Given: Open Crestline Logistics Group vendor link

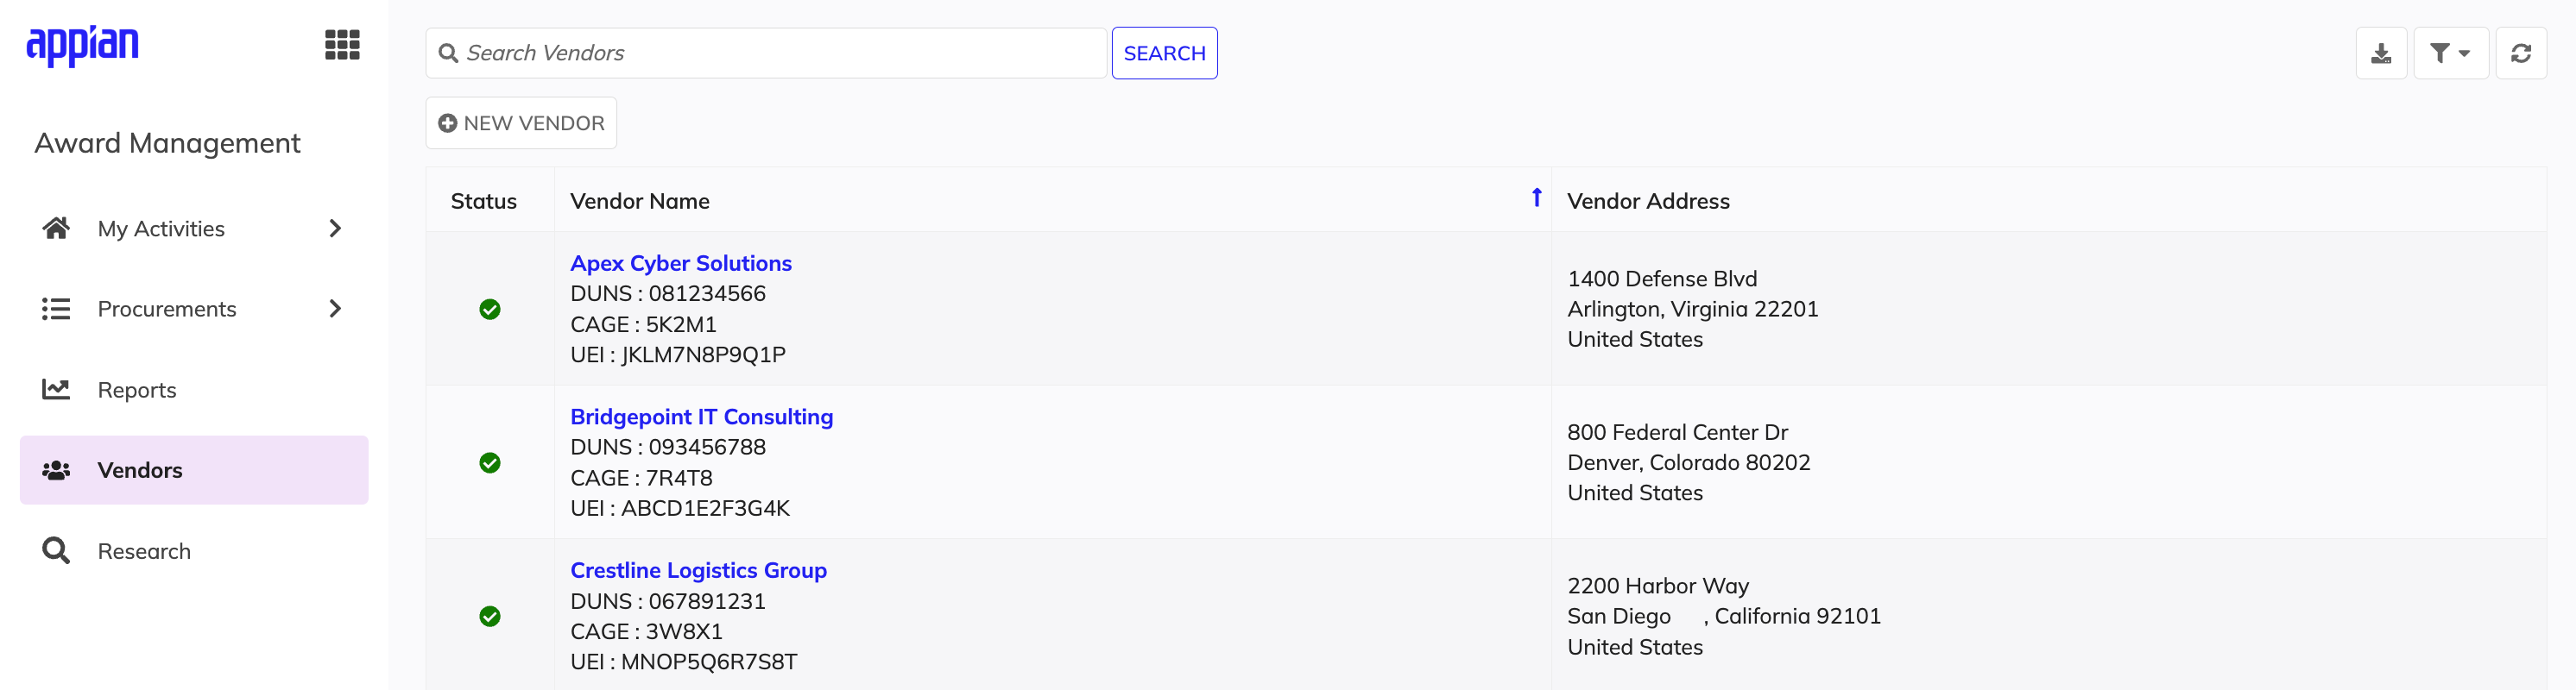Looking at the screenshot, I should 698,570.
